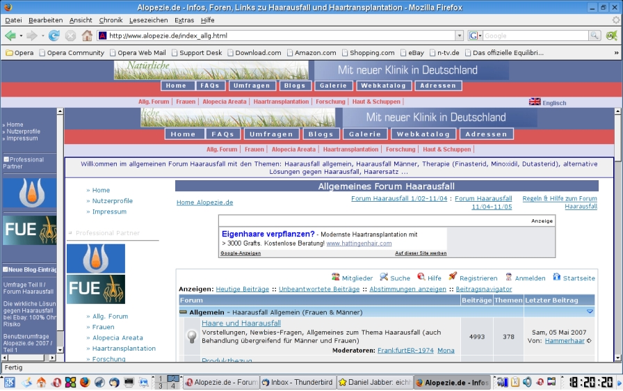Click the British flag Englisch icon
Viewport: 623px width, 391px height.
tap(535, 102)
